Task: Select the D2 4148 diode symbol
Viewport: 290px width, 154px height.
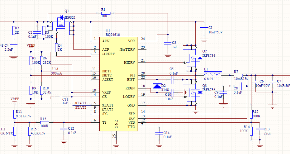Action: click(x=157, y=86)
